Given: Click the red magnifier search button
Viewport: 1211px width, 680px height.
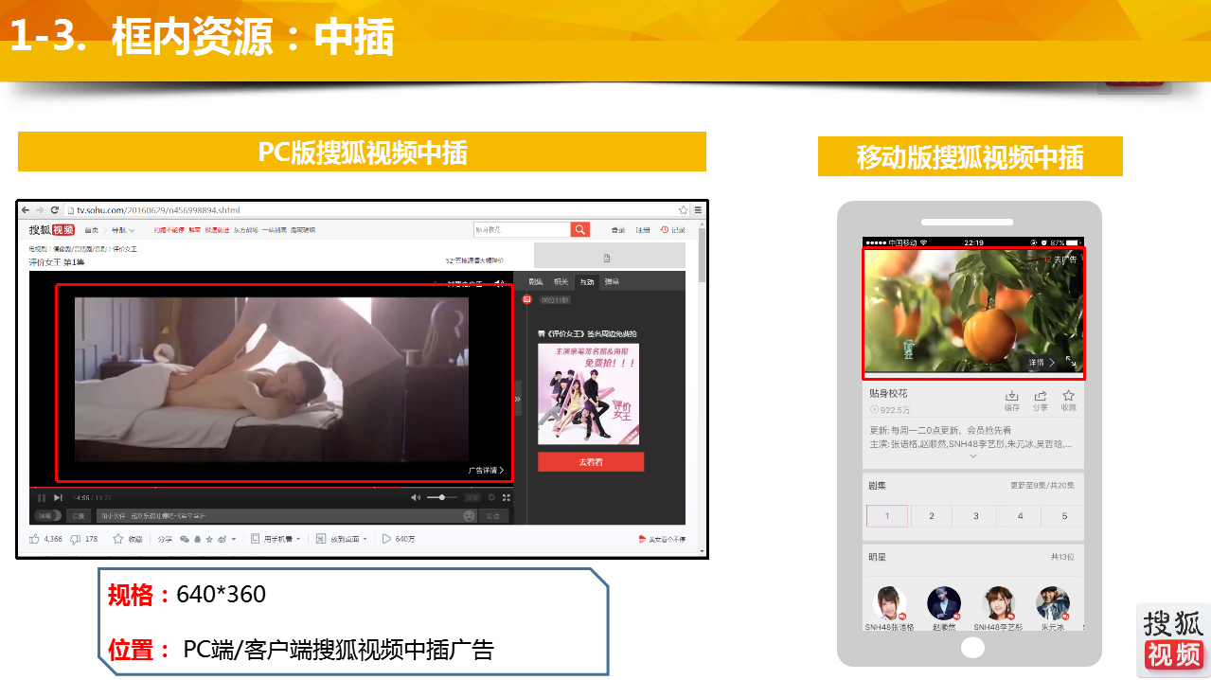Looking at the screenshot, I should coord(580,230).
